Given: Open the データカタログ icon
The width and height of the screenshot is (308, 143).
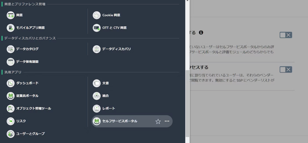Looking at the screenshot, I should 11,49.
